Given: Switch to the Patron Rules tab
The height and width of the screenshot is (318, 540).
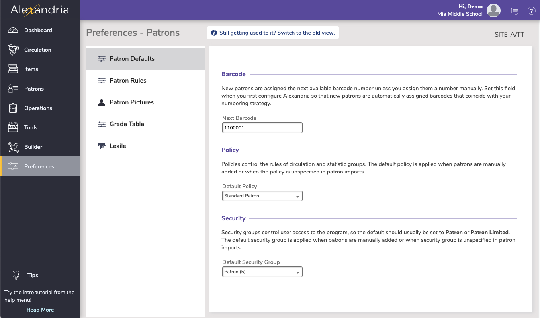Looking at the screenshot, I should 127,80.
